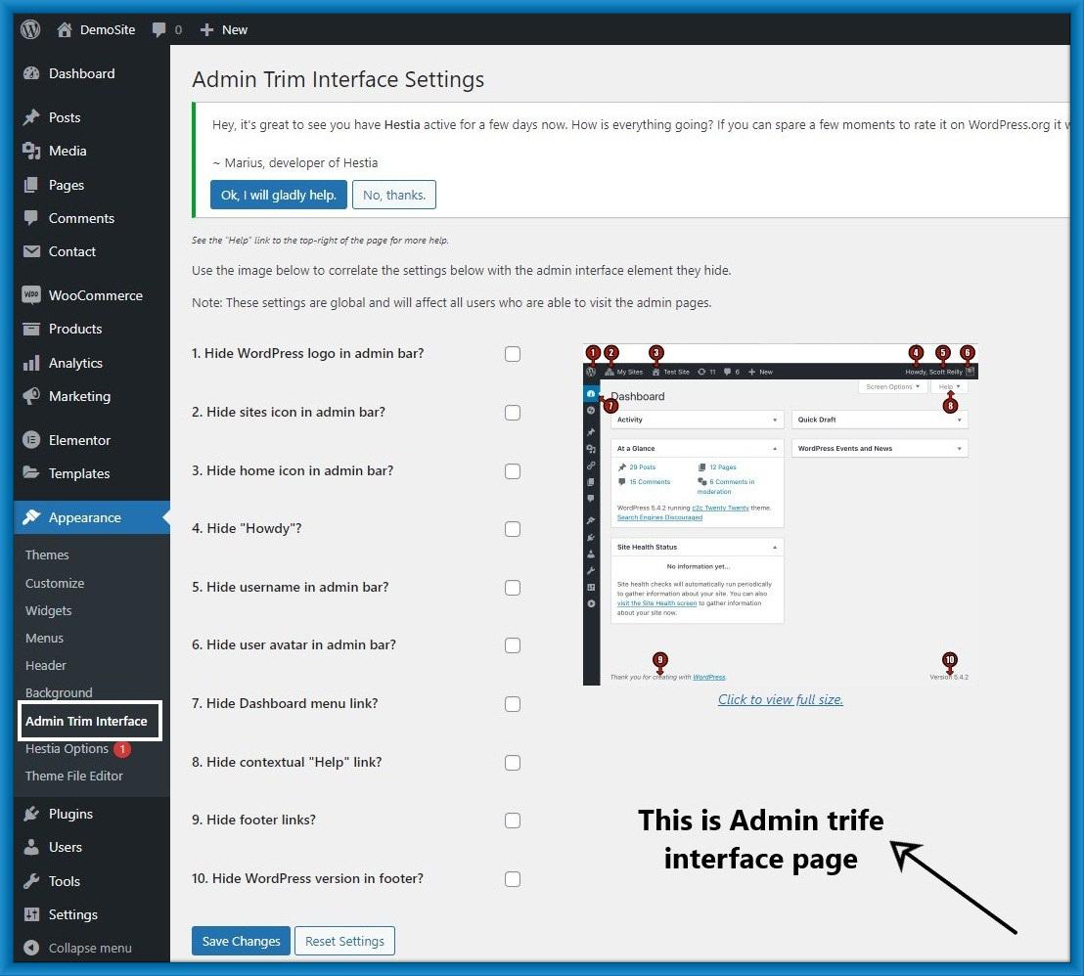Click the Products box icon

click(x=31, y=329)
